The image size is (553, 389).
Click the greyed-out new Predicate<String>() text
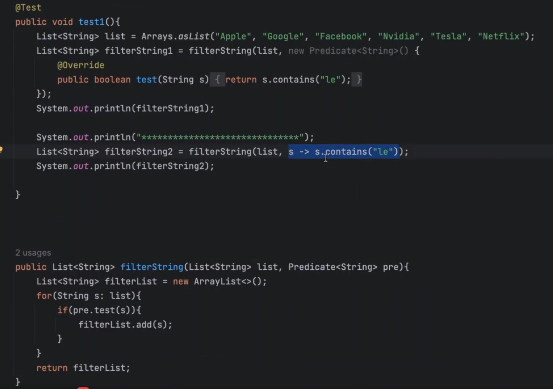click(348, 51)
